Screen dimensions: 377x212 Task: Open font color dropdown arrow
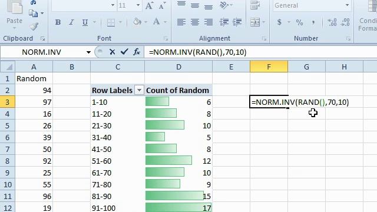166,22
